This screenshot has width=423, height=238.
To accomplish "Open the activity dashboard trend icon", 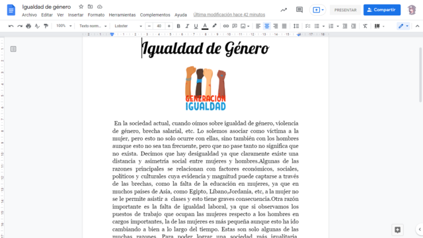I will click(x=284, y=10).
